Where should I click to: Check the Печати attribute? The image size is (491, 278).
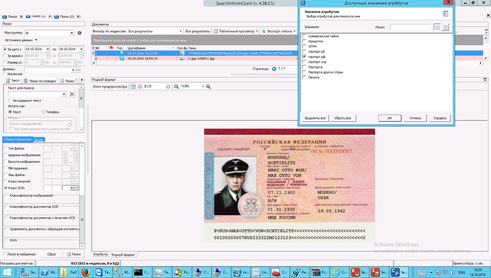[304, 77]
